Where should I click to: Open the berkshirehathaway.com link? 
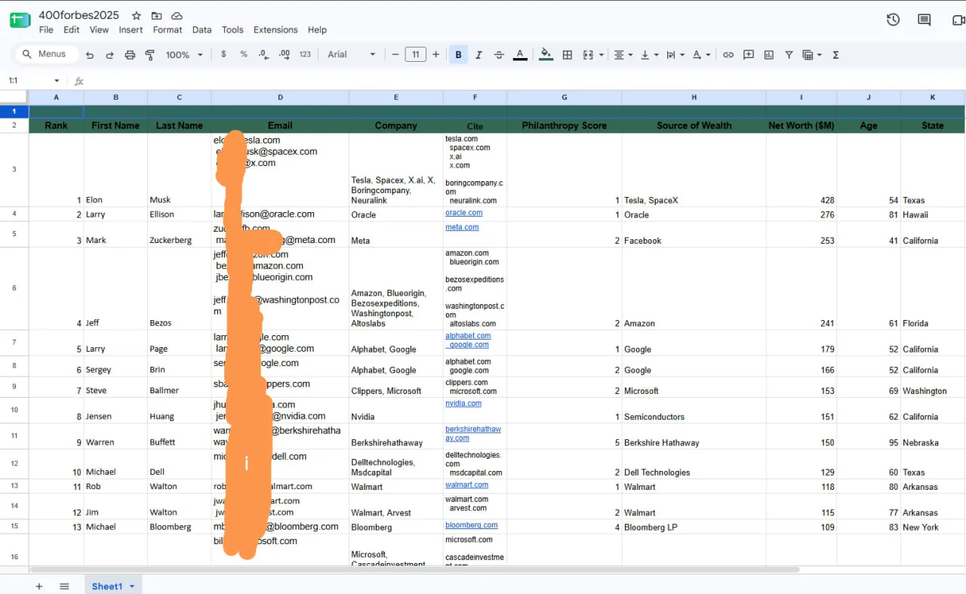coord(473,433)
